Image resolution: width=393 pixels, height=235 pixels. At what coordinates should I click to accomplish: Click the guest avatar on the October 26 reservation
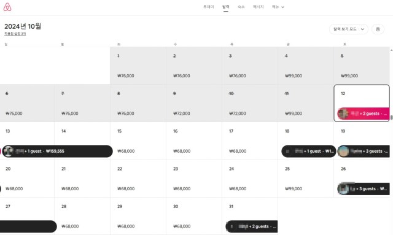pos(343,188)
